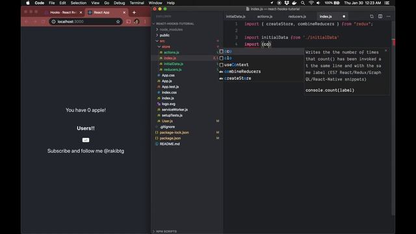The image size is (416, 234).
Task: Select the createStore suggestion
Action: (x=261, y=78)
